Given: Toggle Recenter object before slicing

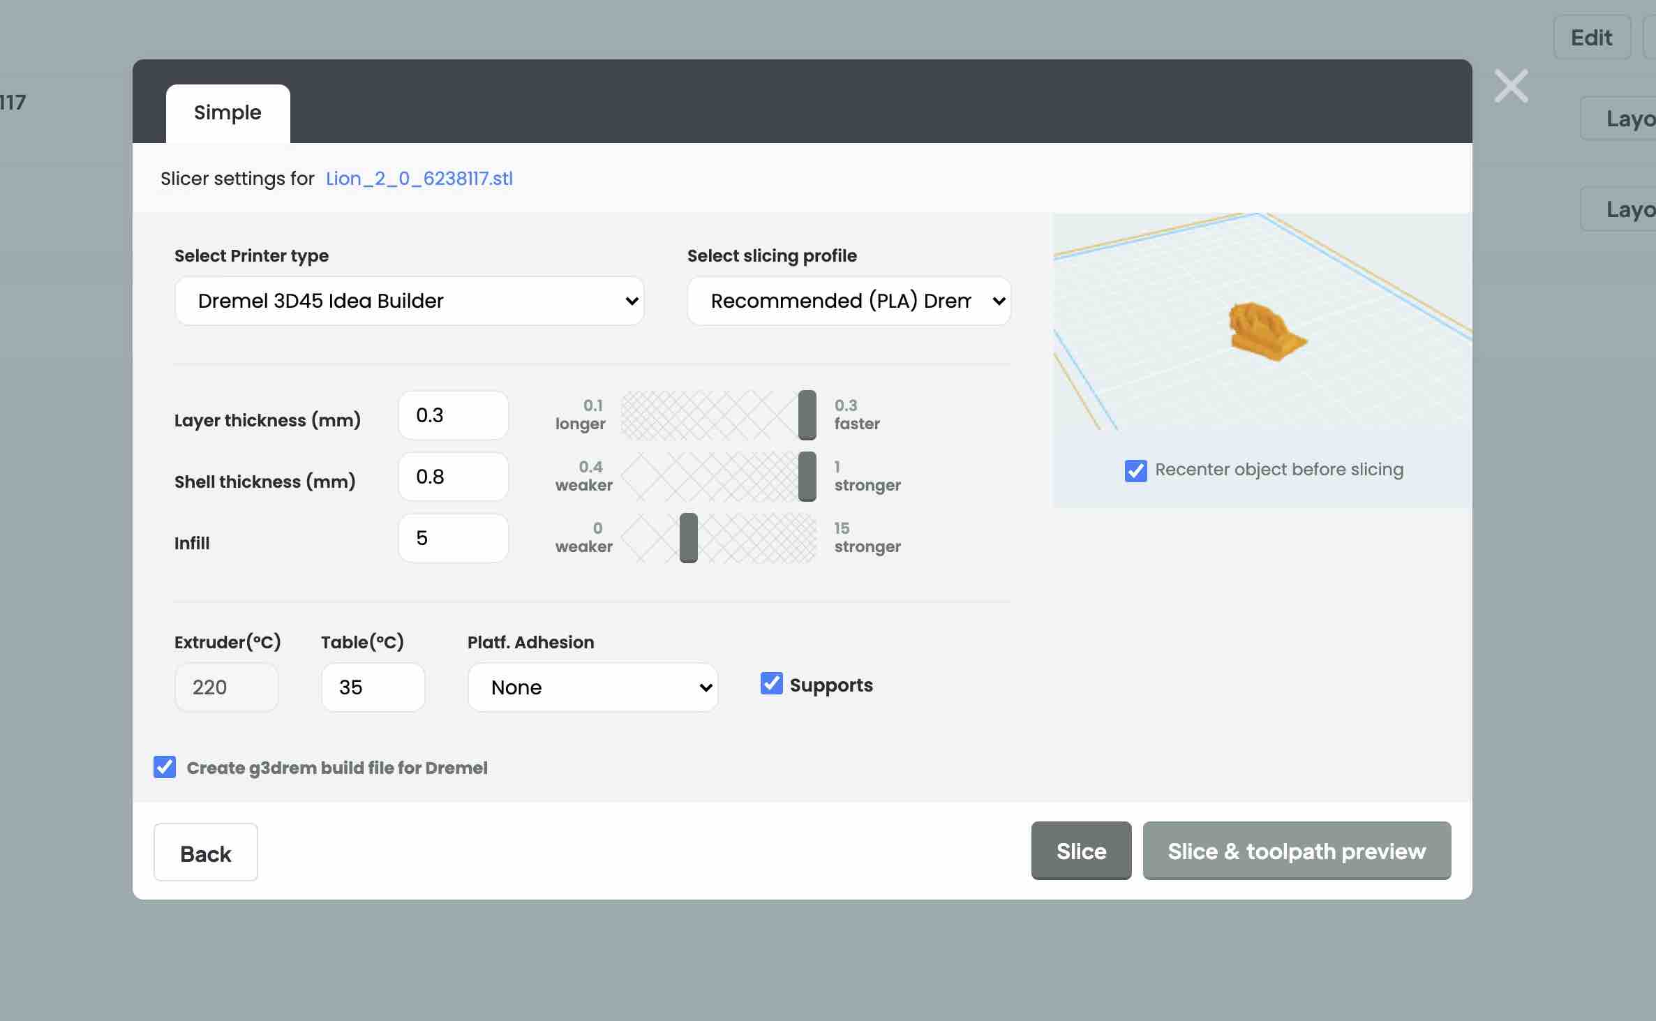Looking at the screenshot, I should click(1135, 470).
